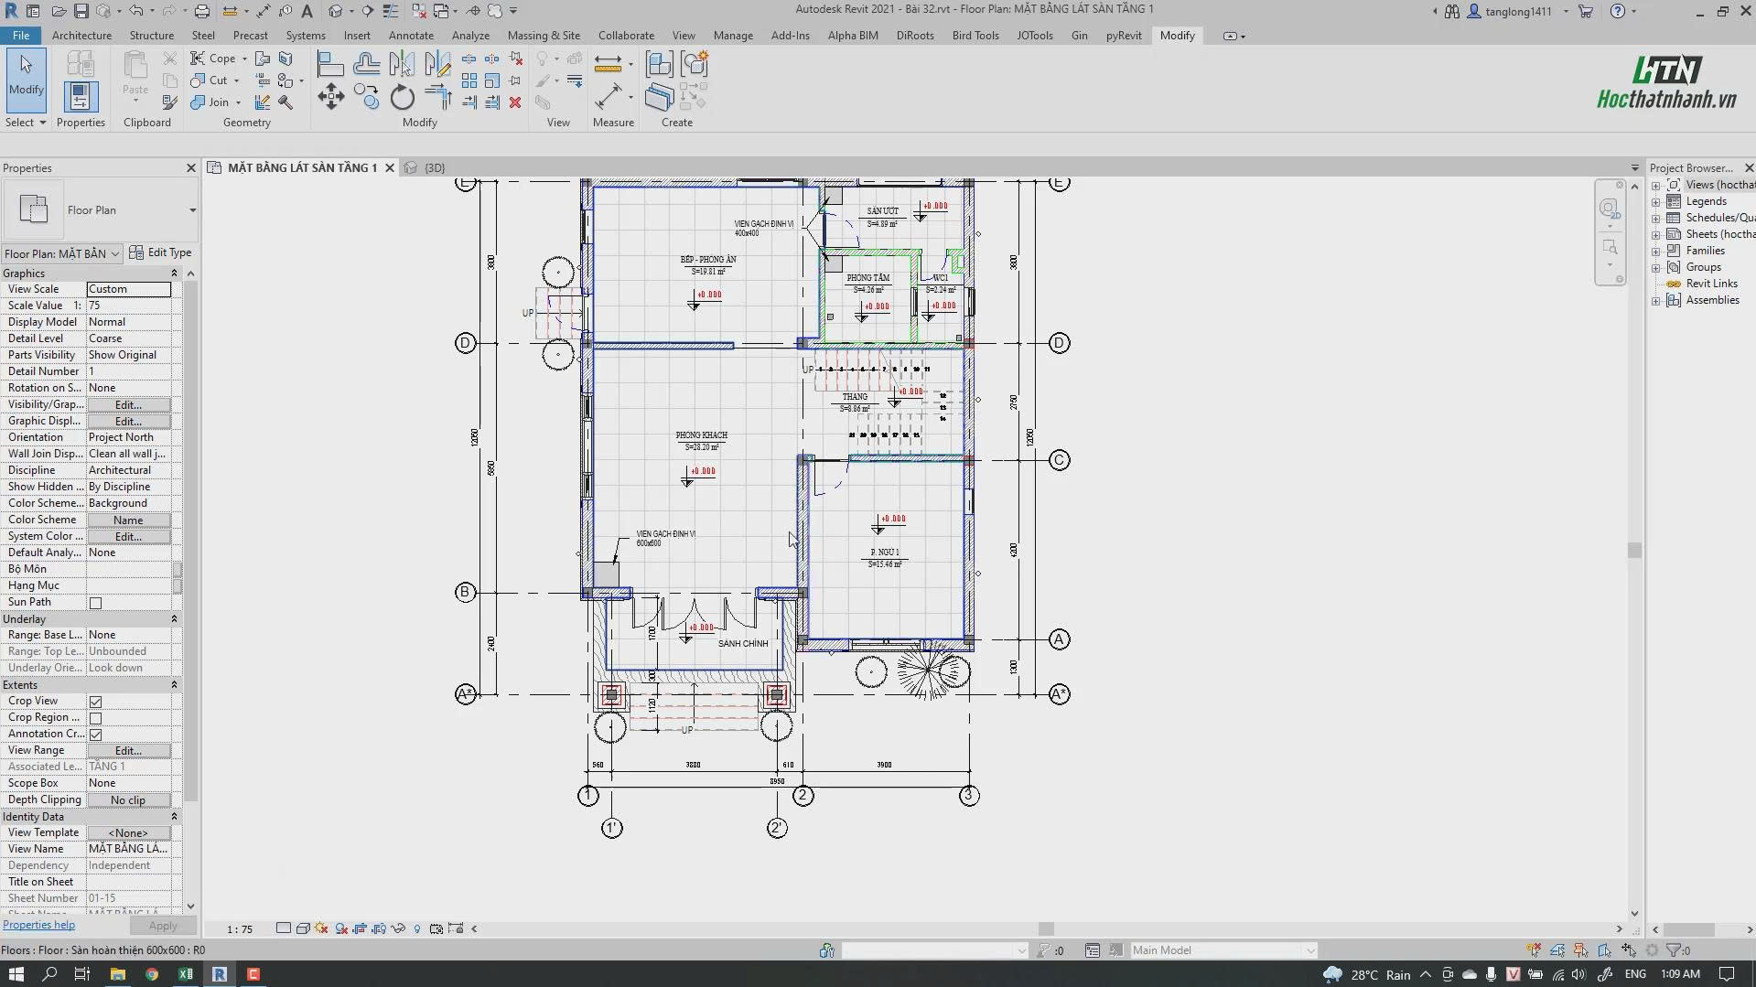The image size is (1756, 987).
Task: Expand the Legends node in Project Browser
Action: click(x=1655, y=201)
